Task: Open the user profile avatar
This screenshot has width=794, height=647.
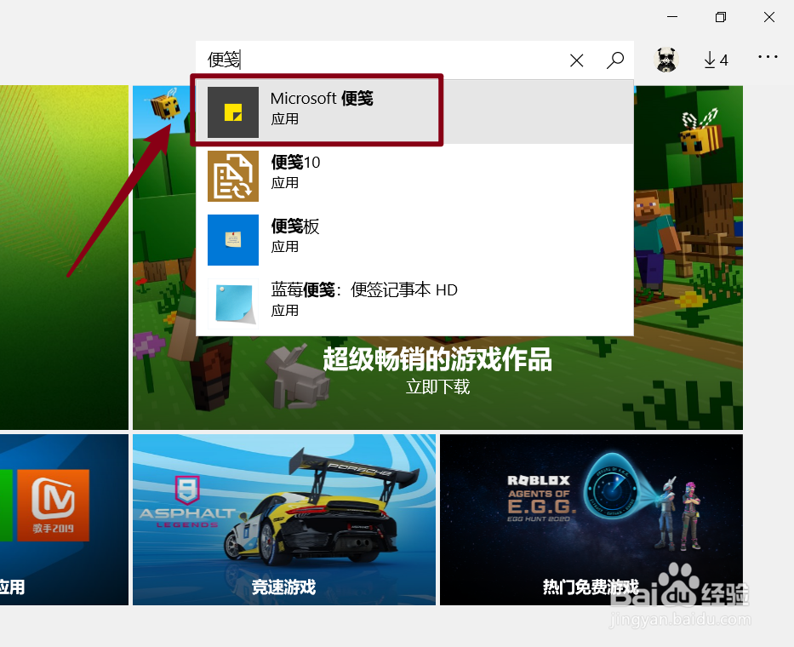Action: click(665, 60)
